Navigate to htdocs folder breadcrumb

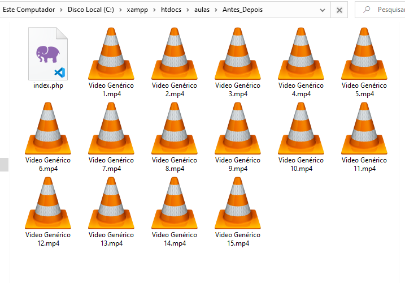(171, 10)
